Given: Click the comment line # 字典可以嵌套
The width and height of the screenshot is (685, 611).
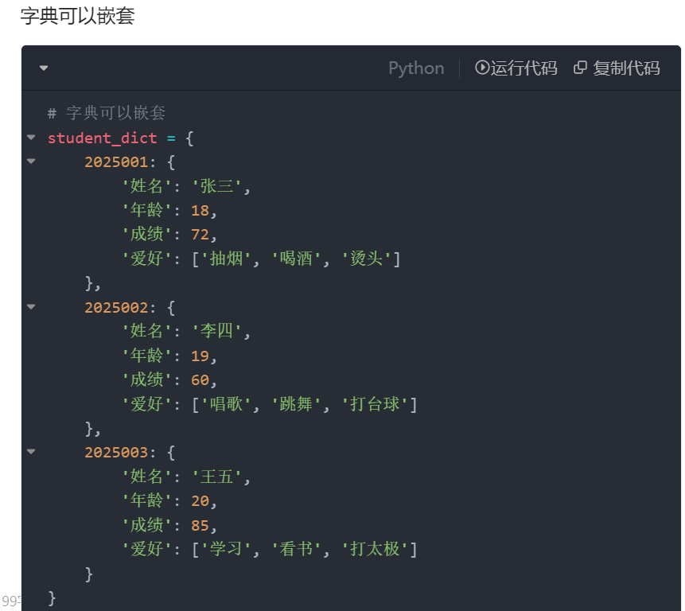Looking at the screenshot, I should (106, 113).
